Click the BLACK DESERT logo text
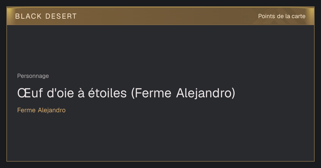Screen dimensions: 321x168 (46, 16)
